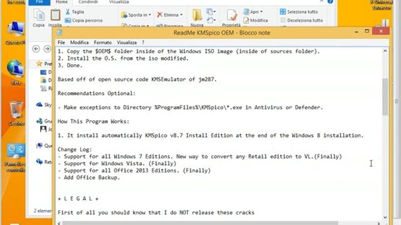Click the Notepad scroll left arrow
Viewport: 401px width, 225px height.
[x=59, y=223]
